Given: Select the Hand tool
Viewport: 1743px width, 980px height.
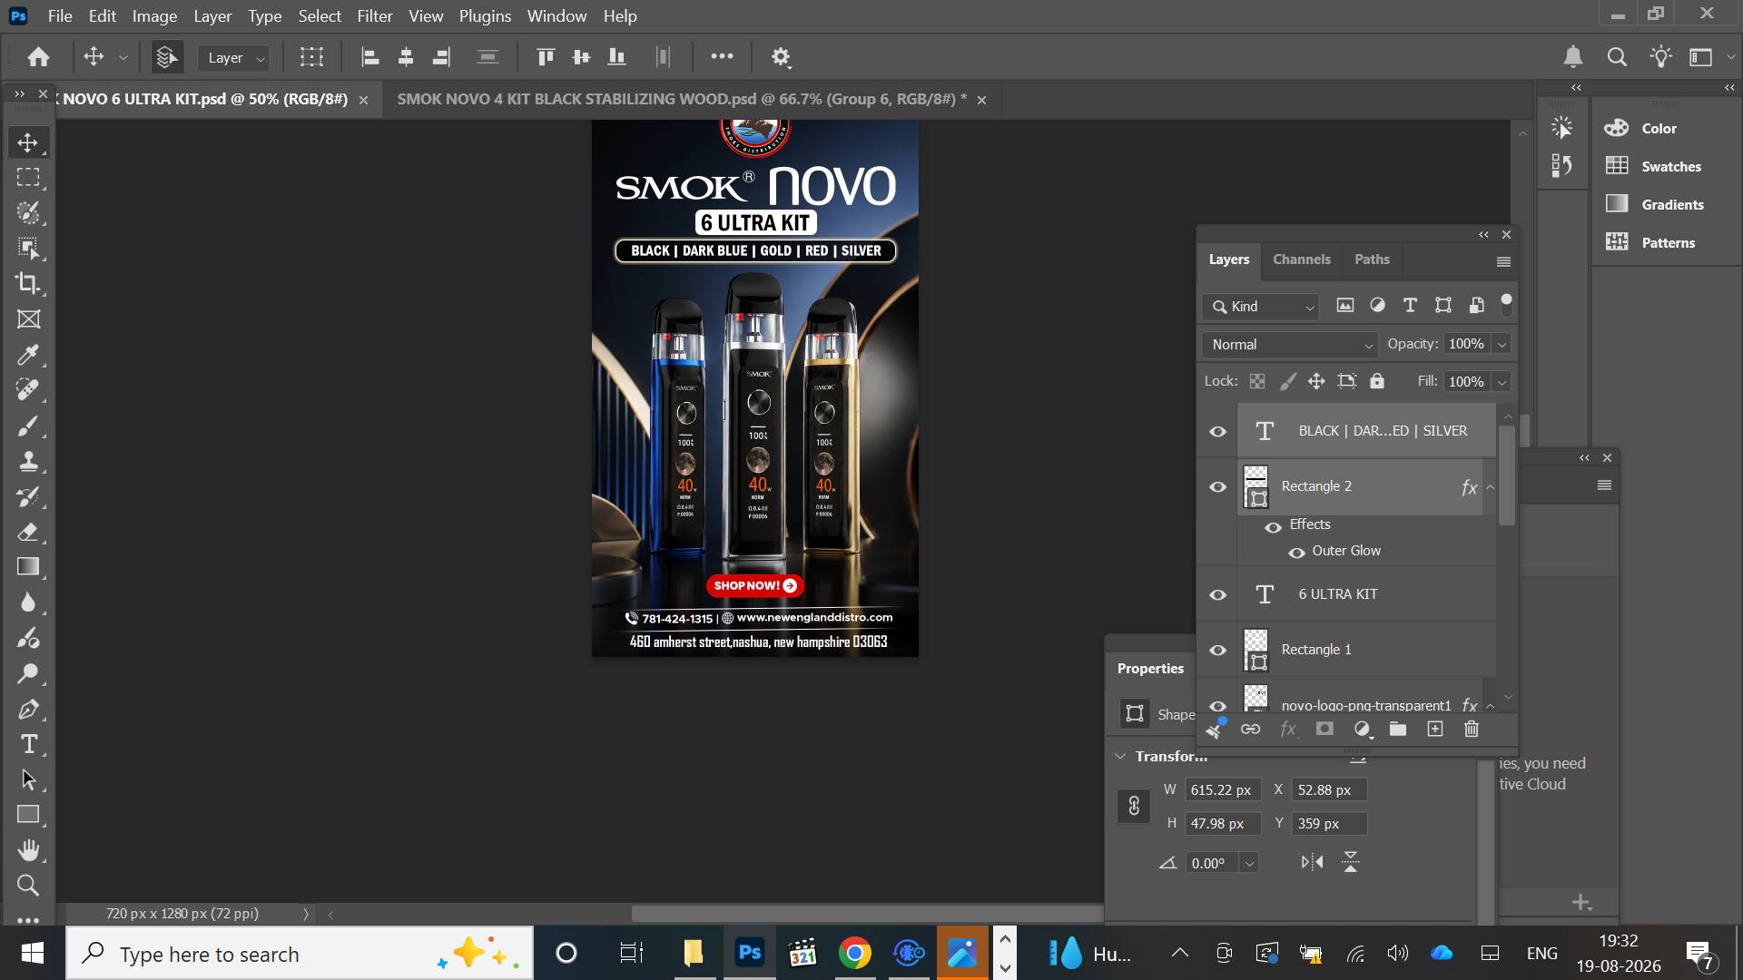Looking at the screenshot, I should [28, 850].
